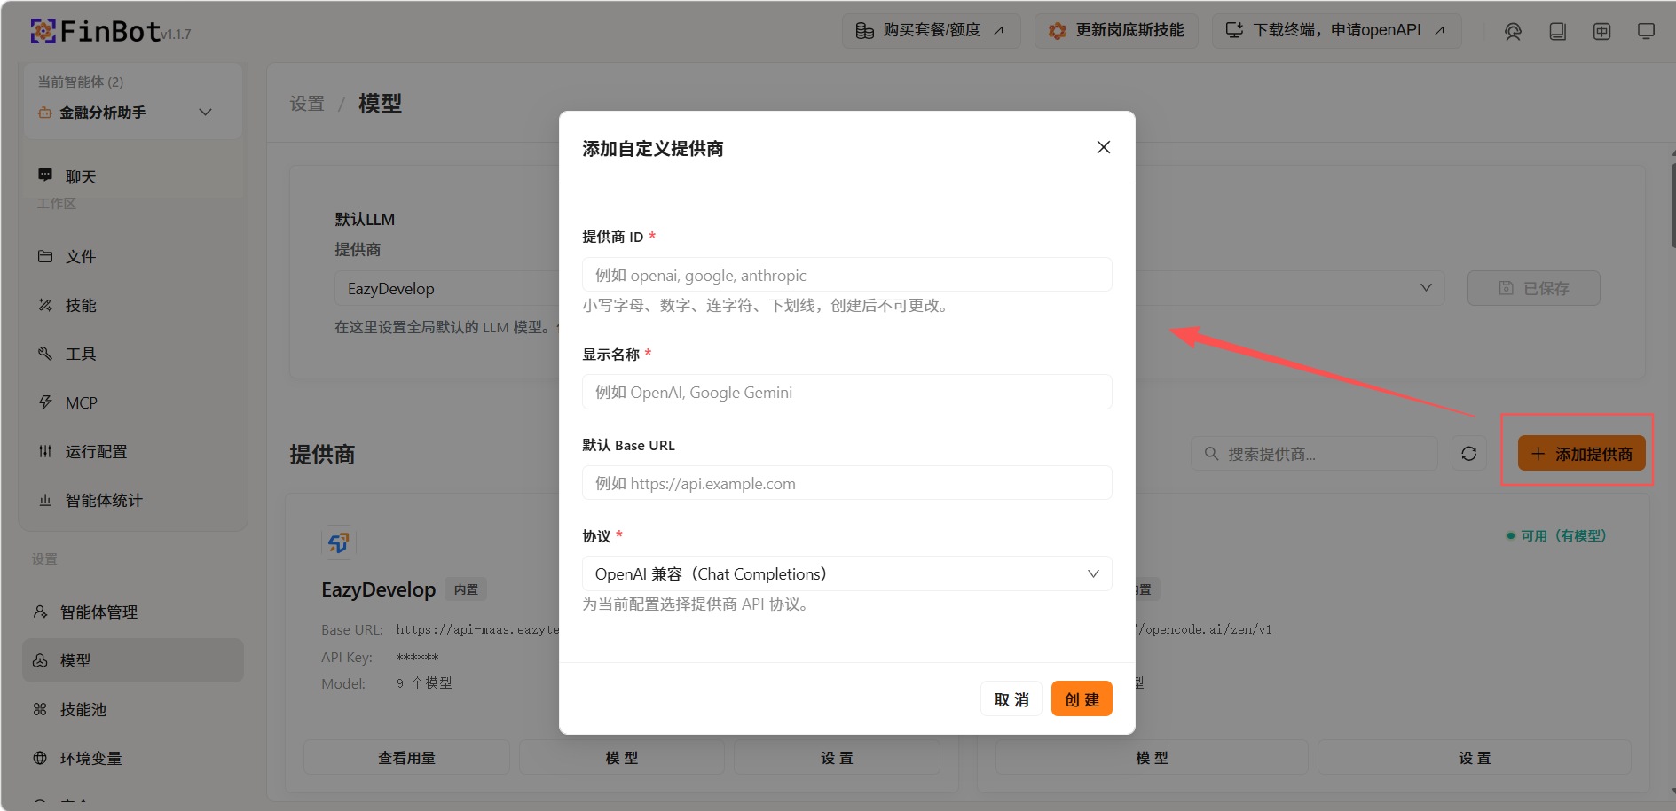Open the 协议 protocol dropdown

coord(846,573)
